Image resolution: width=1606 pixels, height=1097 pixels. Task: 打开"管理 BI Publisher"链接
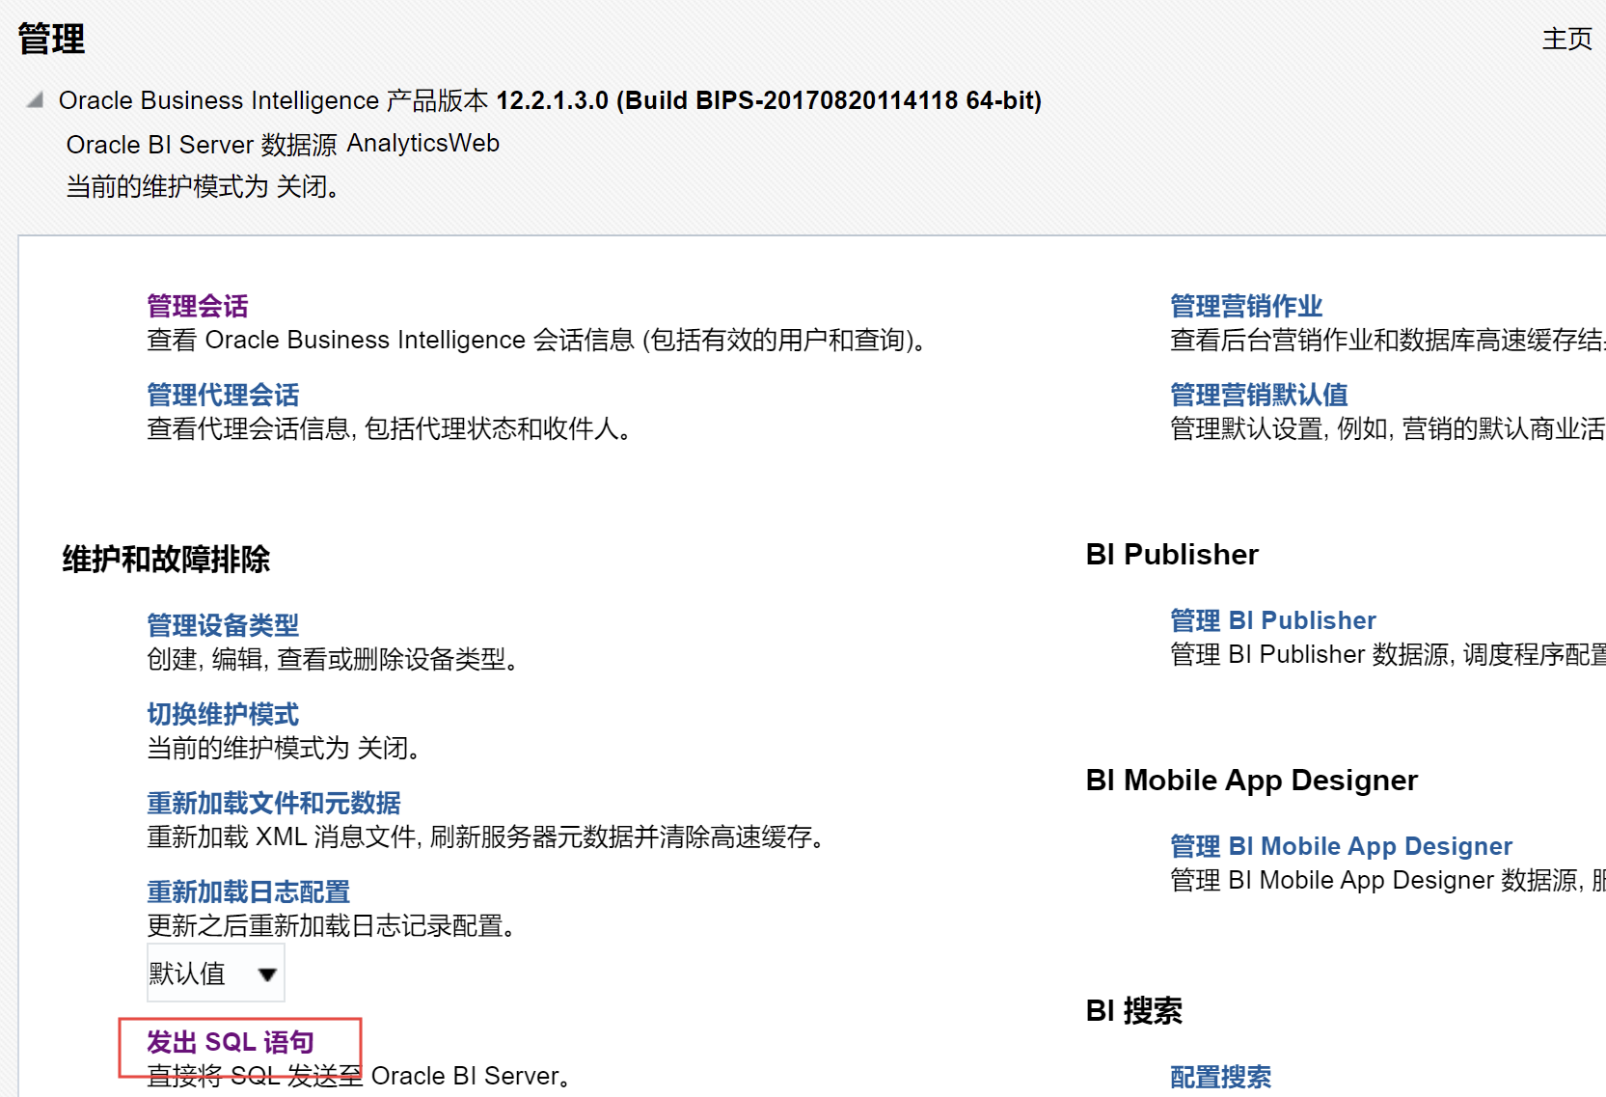1271,620
